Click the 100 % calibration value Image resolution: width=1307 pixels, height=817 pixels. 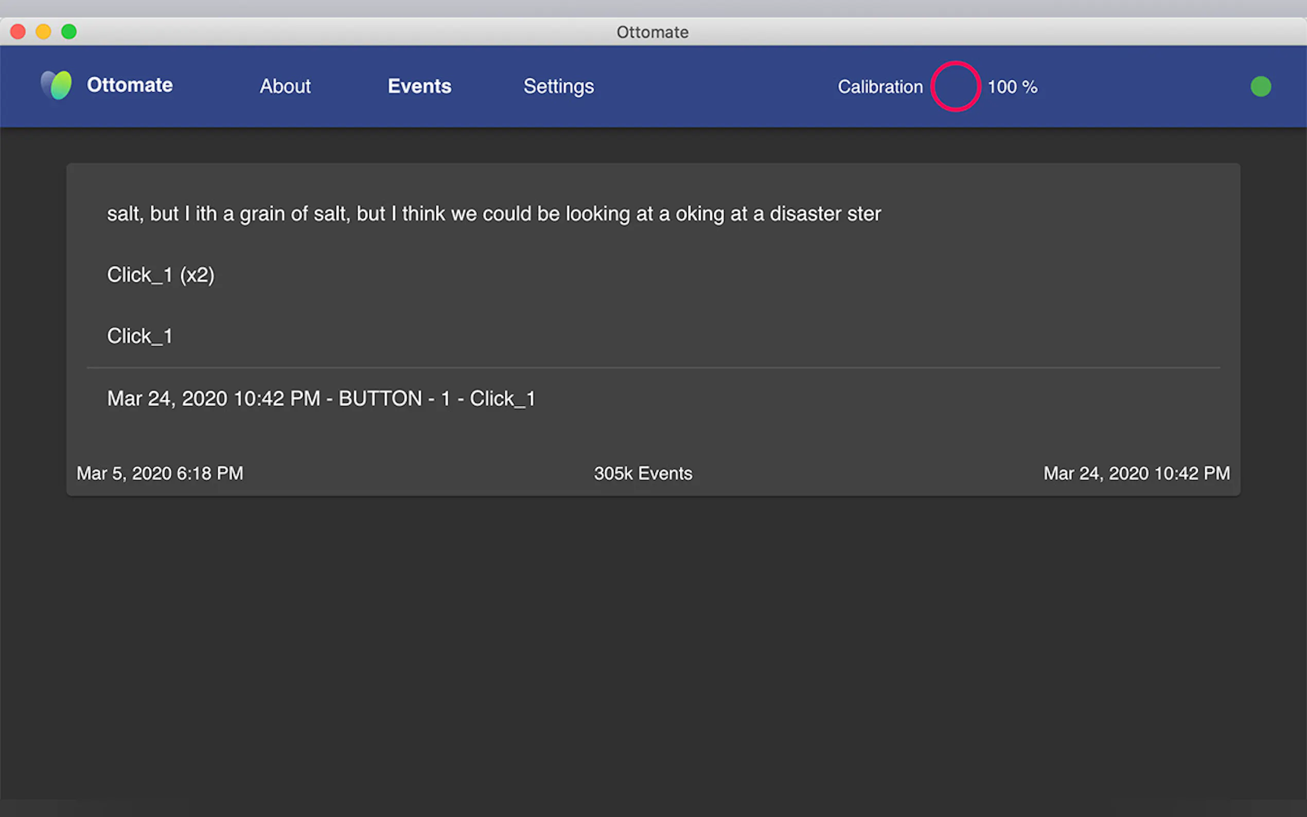click(1012, 87)
